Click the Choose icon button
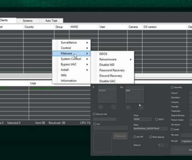192x160 pixels. [x=120, y=136]
